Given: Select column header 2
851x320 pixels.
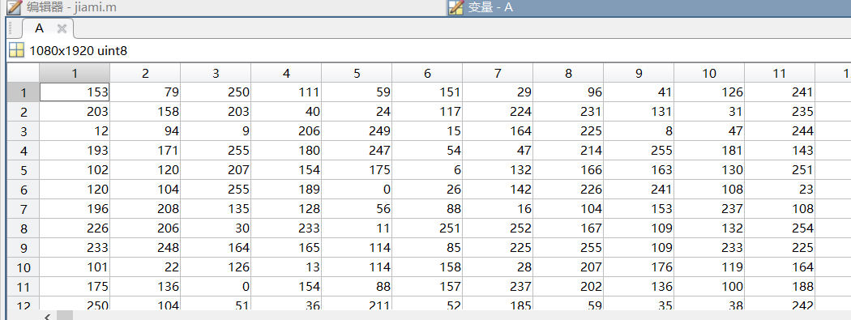Looking at the screenshot, I should point(145,73).
